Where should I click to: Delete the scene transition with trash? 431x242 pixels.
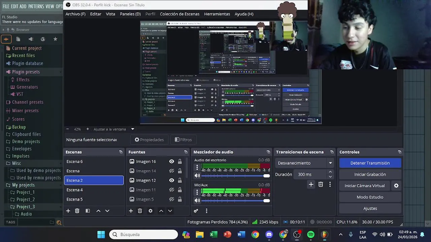coord(321,184)
